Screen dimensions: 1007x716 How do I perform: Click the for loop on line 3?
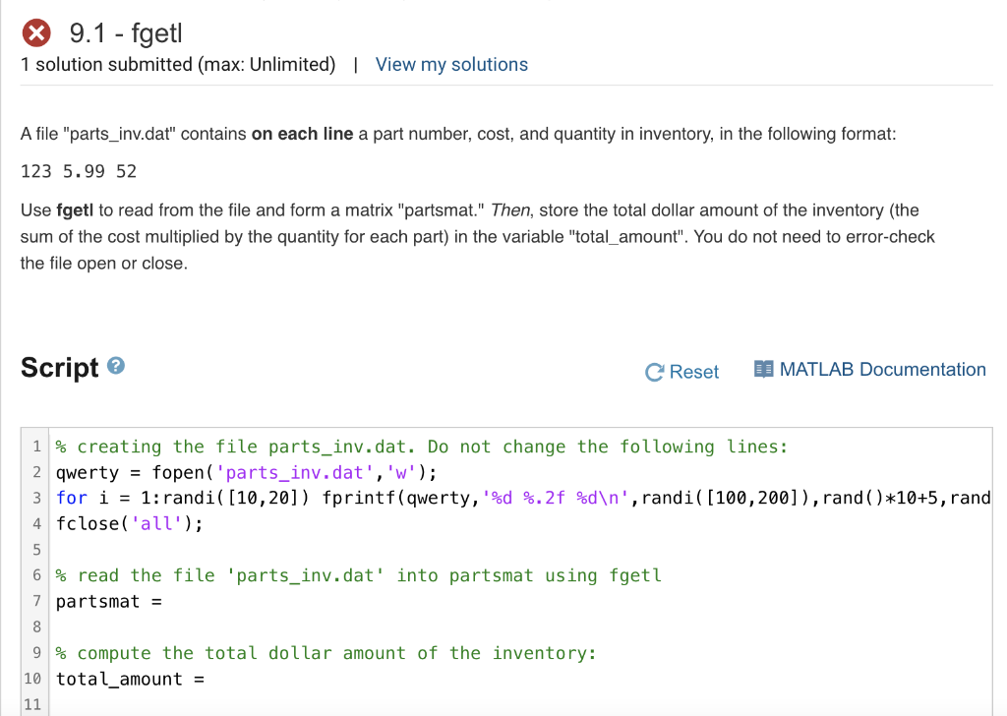point(69,498)
